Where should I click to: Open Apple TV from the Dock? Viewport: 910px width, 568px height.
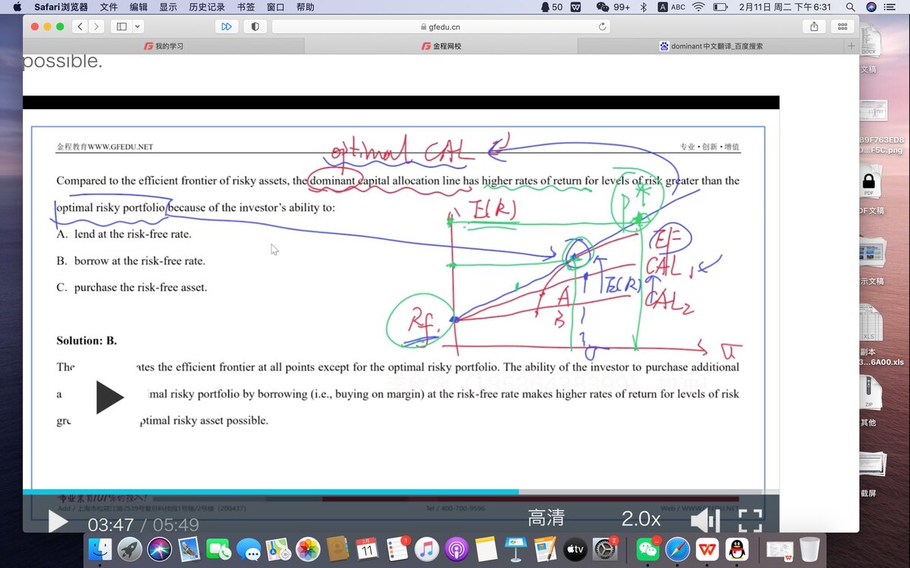click(x=575, y=548)
